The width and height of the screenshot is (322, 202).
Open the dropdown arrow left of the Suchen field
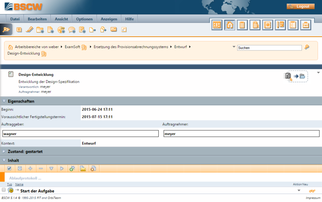[x=234, y=47]
